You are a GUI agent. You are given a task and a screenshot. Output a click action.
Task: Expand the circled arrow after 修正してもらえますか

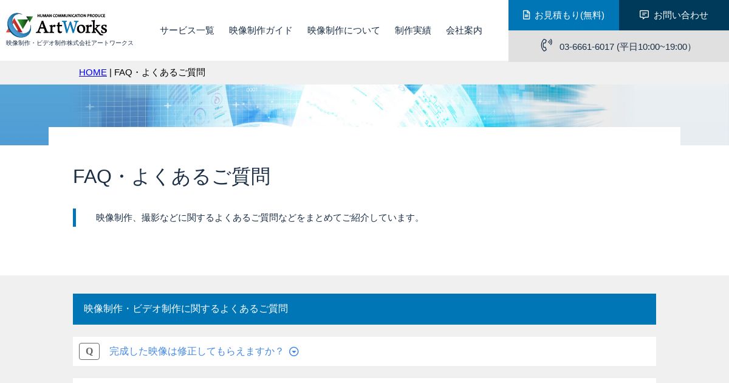tap(294, 351)
